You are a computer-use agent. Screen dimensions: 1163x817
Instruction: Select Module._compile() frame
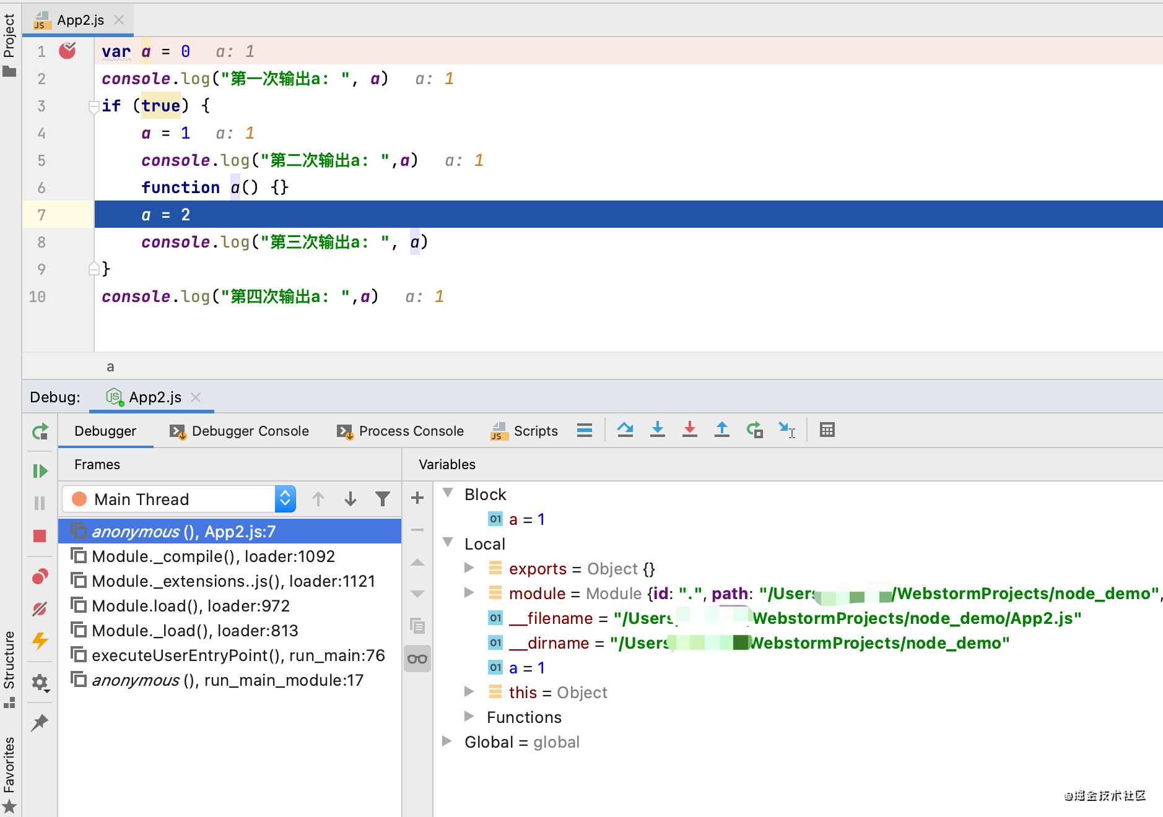coord(230,556)
